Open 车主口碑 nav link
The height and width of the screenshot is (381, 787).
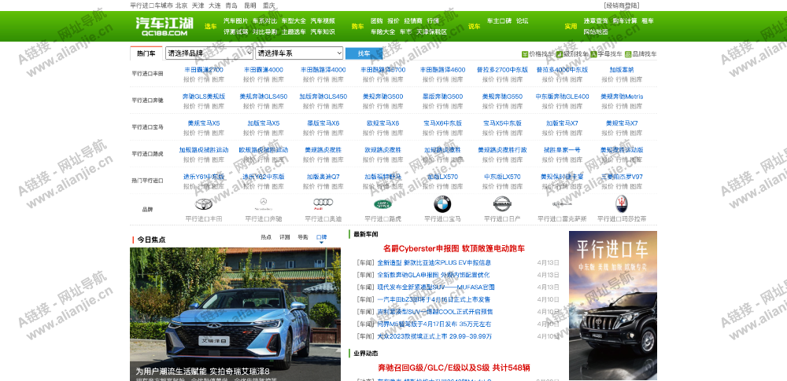point(500,21)
